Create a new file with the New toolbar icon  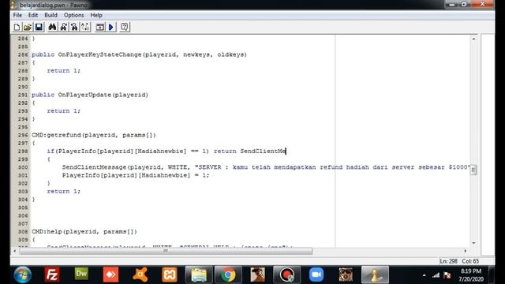(17, 28)
